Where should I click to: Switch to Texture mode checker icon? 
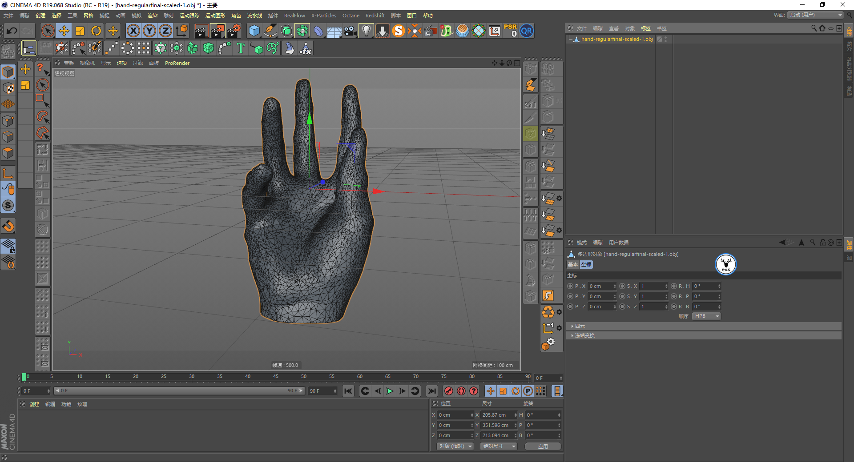8,88
